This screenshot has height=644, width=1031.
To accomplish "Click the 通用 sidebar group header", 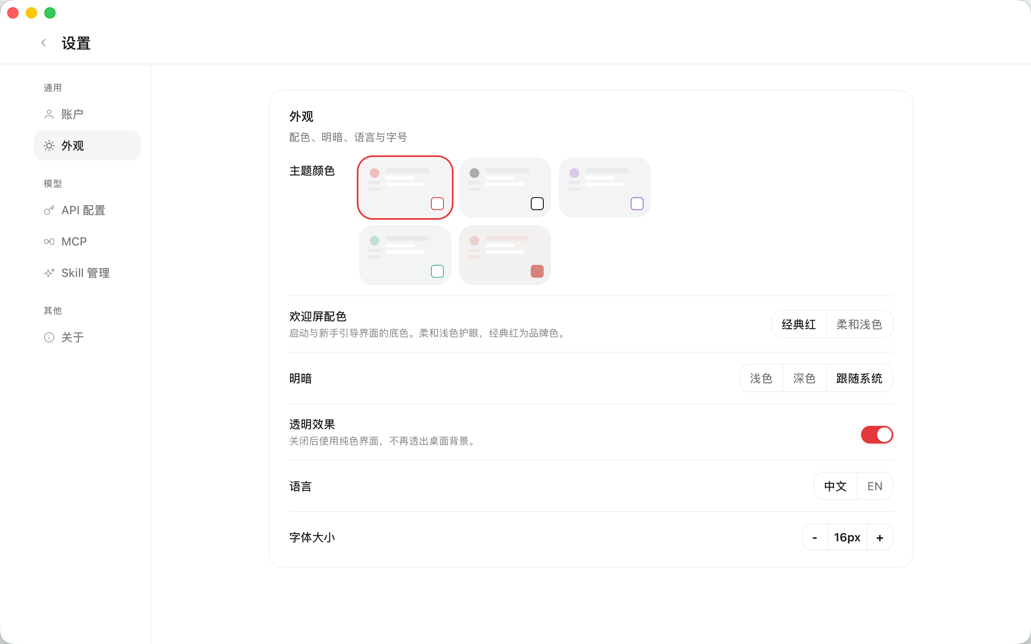I will (53, 88).
